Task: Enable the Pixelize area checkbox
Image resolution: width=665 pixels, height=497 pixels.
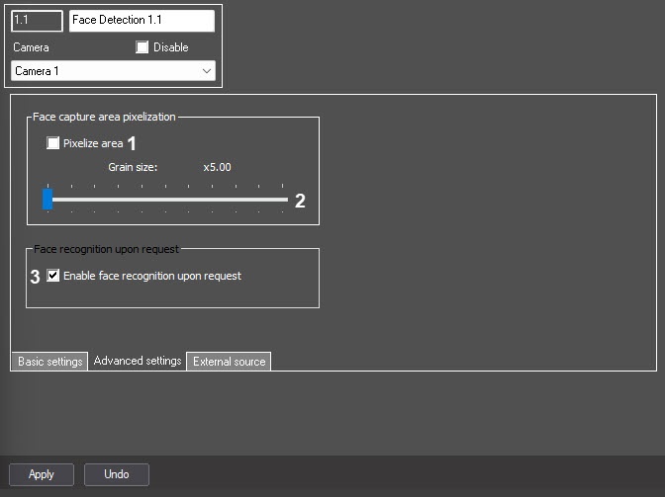Action: click(x=53, y=143)
